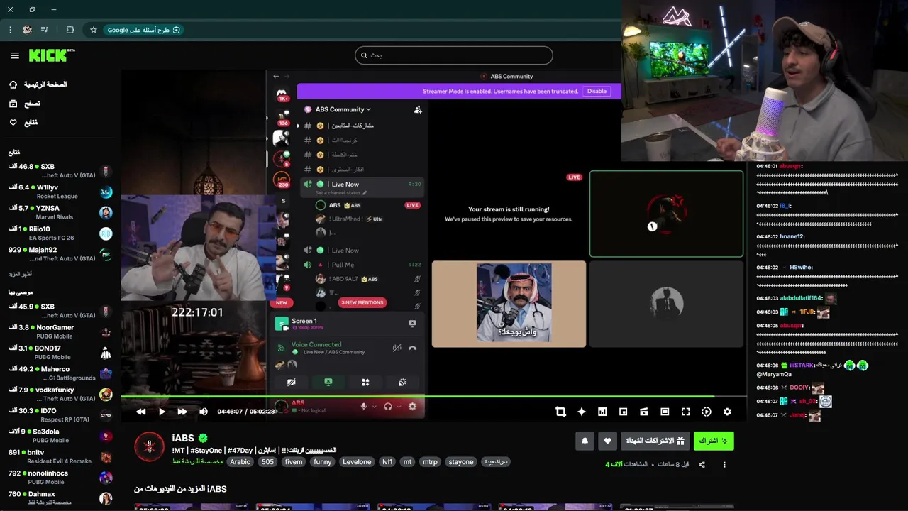
Task: Open W1llyv Rocket League channel
Action: [x=60, y=192]
